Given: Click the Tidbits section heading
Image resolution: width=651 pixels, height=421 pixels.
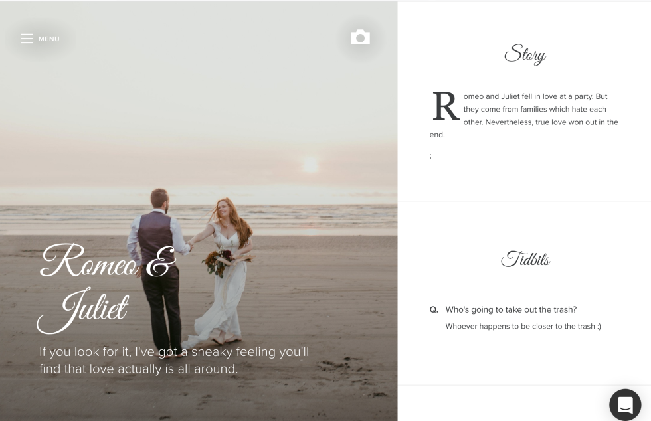Looking at the screenshot, I should click(525, 259).
